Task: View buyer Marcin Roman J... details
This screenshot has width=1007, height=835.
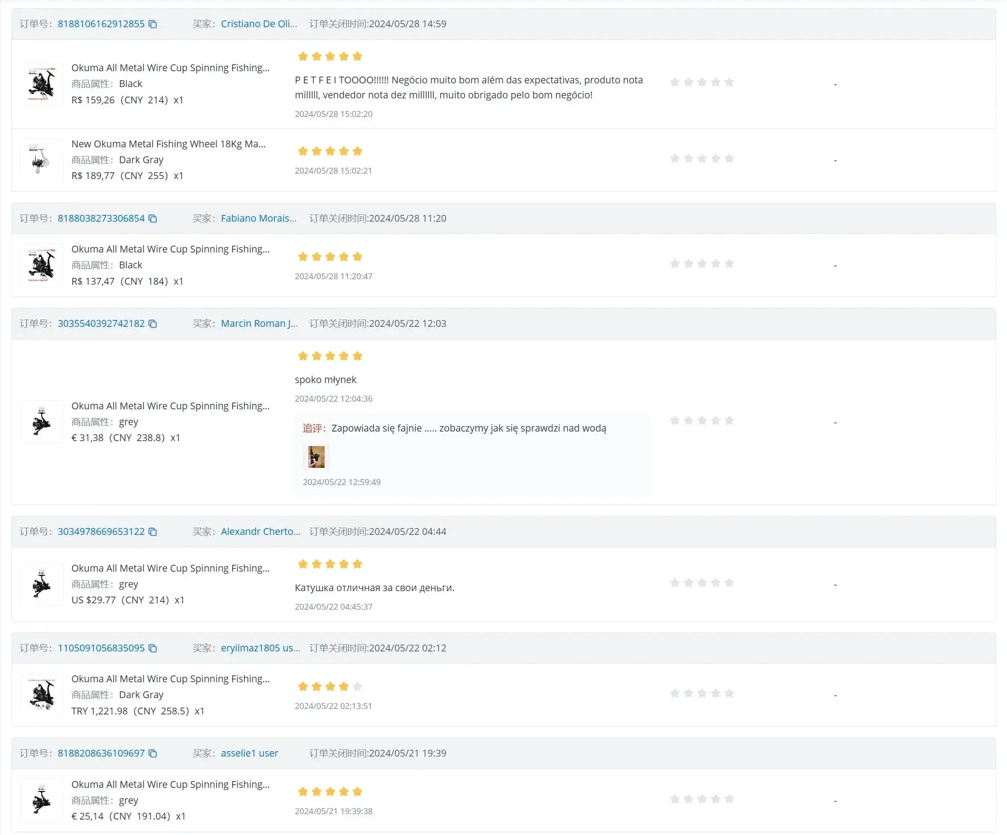Action: [x=259, y=324]
